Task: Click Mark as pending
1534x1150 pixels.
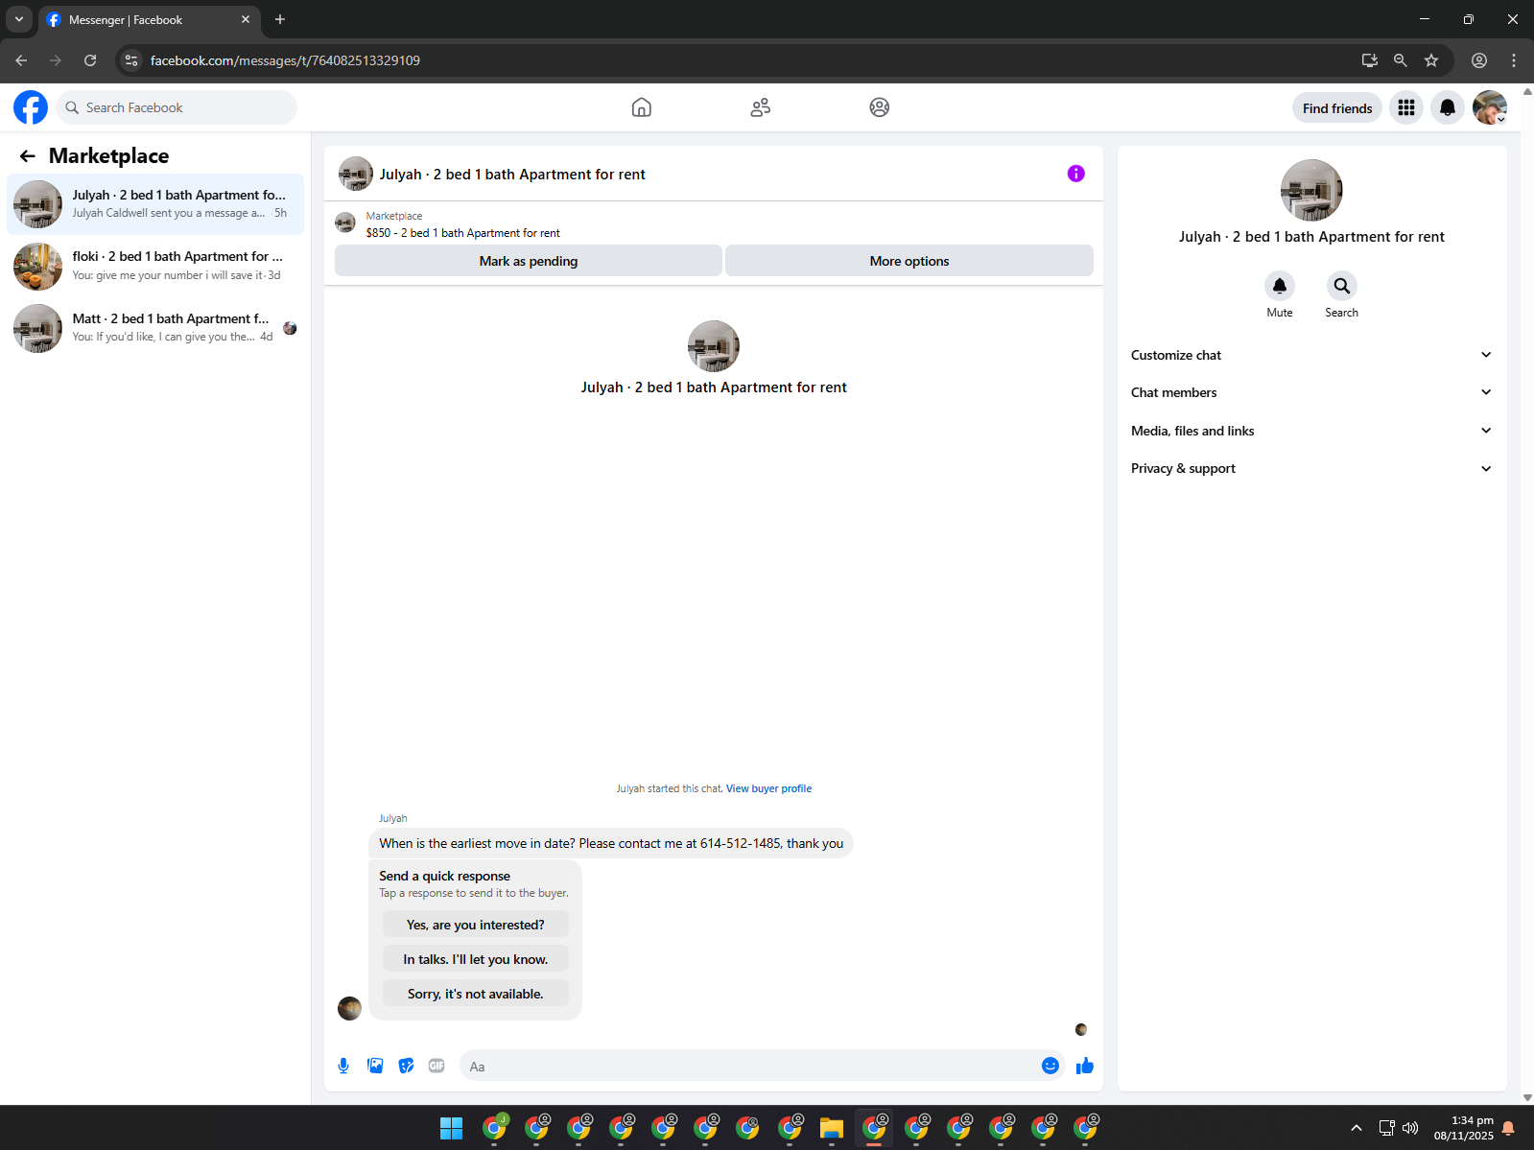Action: [529, 261]
